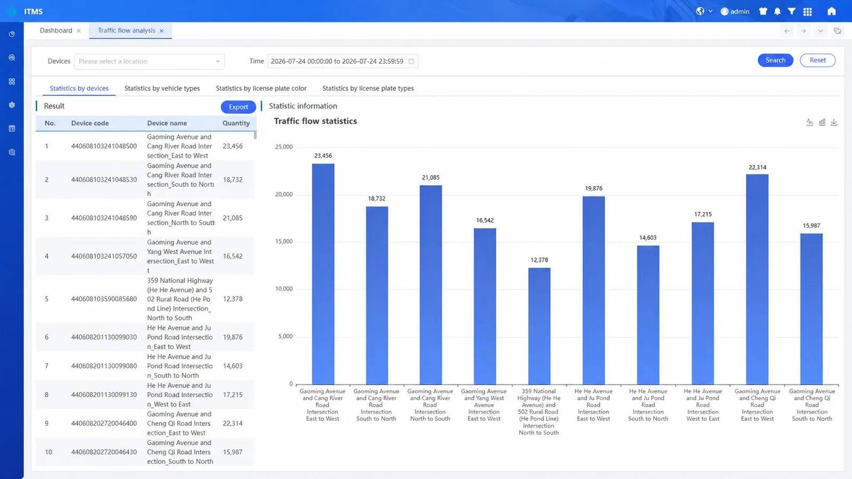
Task: Click the 23,456 bar in chart
Action: 323,274
